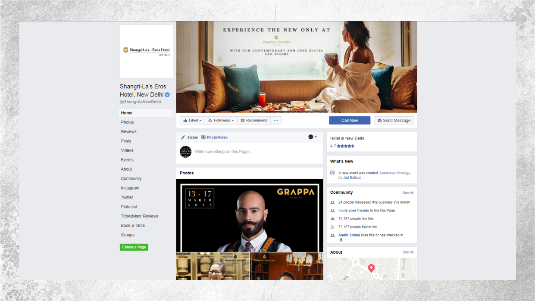Image resolution: width=535 pixels, height=301 pixels.
Task: Click the composer profile avatar picture
Action: click(185, 152)
